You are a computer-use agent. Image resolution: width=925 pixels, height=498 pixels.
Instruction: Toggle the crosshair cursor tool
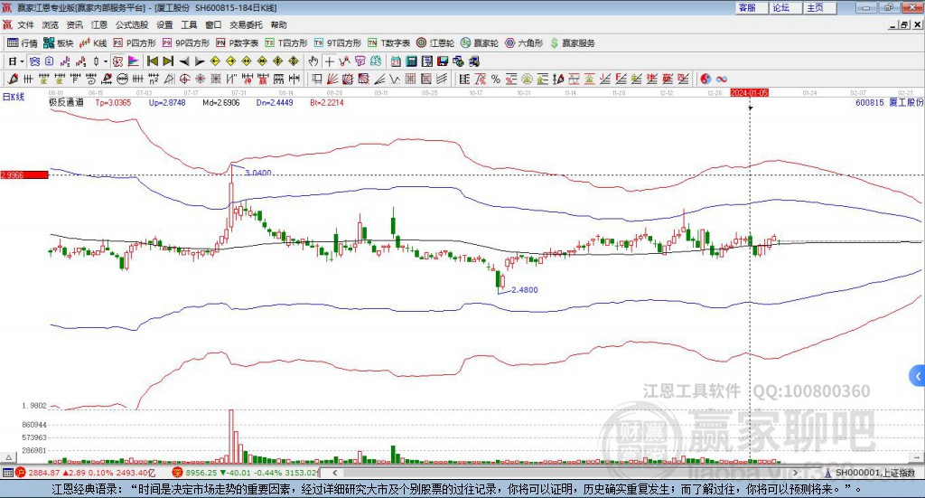(x=329, y=61)
